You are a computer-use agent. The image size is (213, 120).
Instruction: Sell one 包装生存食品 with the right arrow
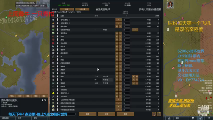click(135, 30)
